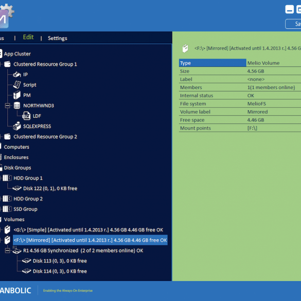Collapse the R1 Synchronized mirror node

[8, 251]
